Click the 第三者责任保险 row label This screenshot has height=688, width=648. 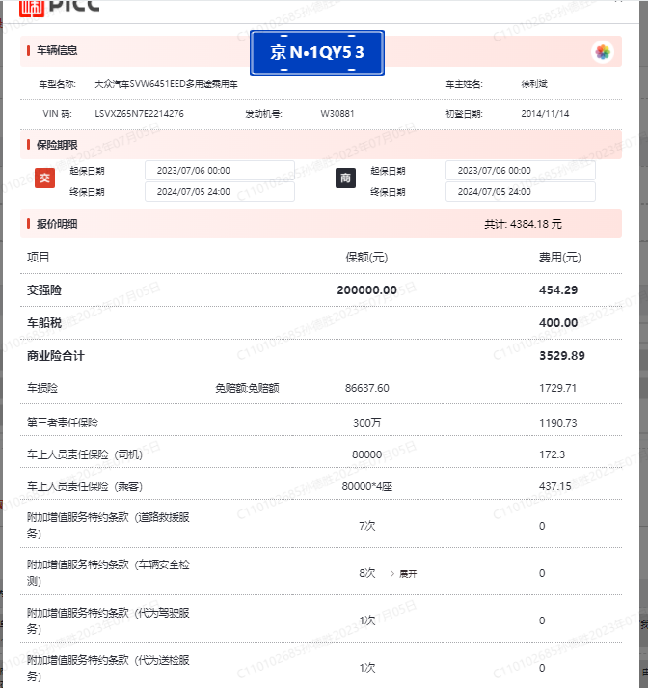pyautogui.click(x=63, y=423)
